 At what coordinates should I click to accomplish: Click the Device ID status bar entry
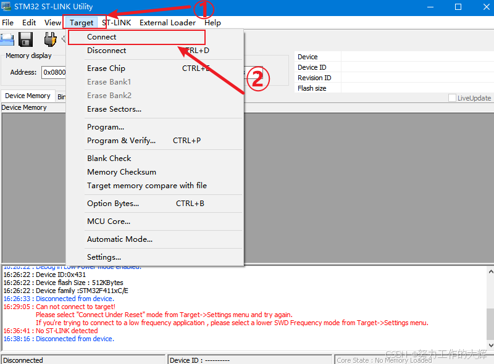point(250,360)
